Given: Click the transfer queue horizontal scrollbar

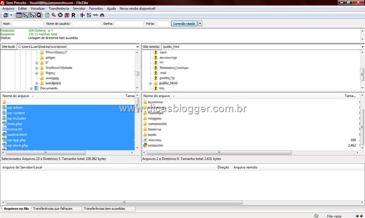Looking at the screenshot, I should (x=124, y=203).
